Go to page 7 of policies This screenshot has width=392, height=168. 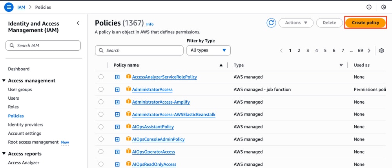pos(343,51)
